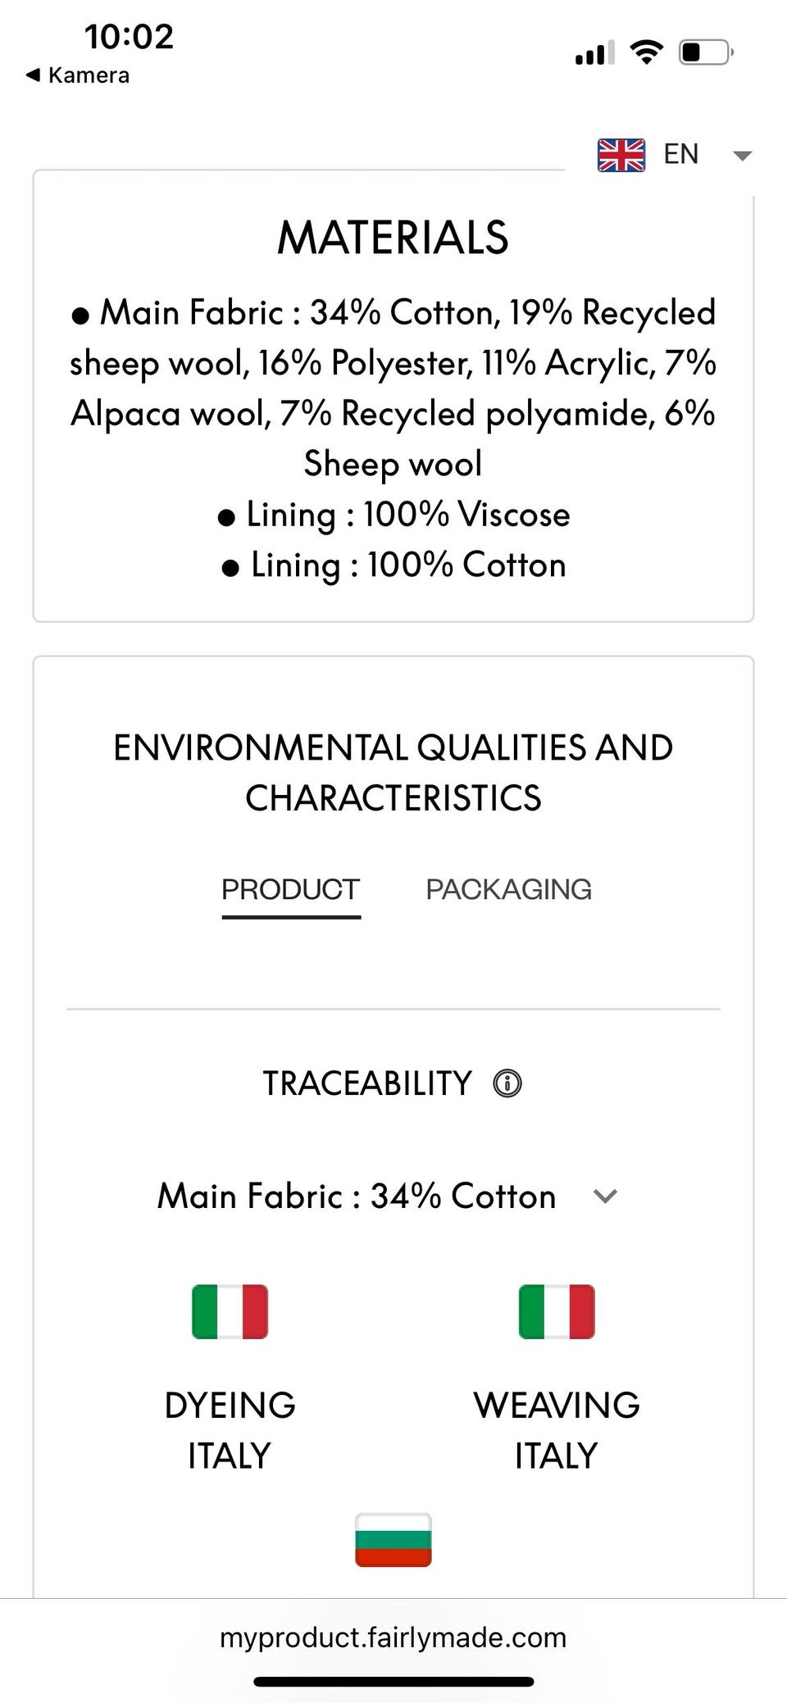Tap the myproduct.fairlymade.com address bar
787x1703 pixels.
393,1637
